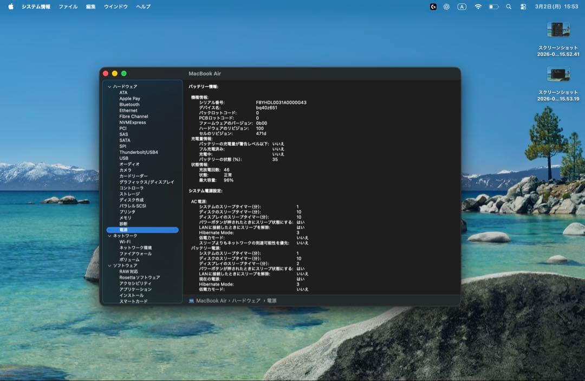Click the Logitech menu bar icon
This screenshot has height=381, width=585.
point(433,7)
